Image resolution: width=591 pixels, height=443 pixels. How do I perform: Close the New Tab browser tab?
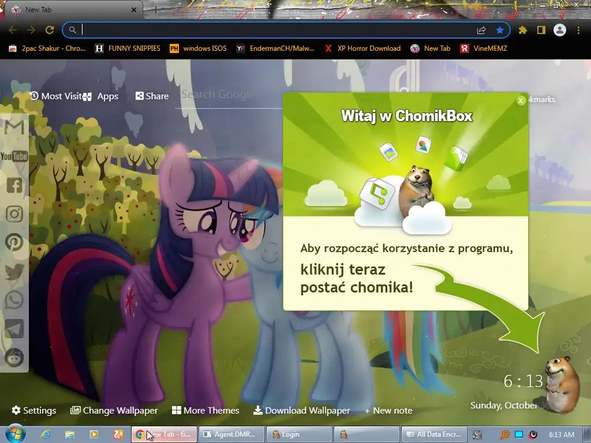134,10
